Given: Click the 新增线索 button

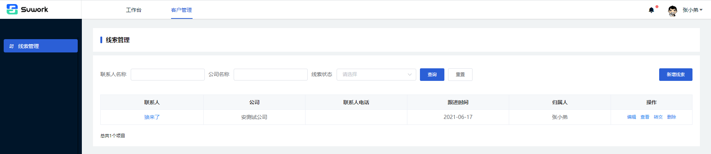Looking at the screenshot, I should (x=676, y=75).
